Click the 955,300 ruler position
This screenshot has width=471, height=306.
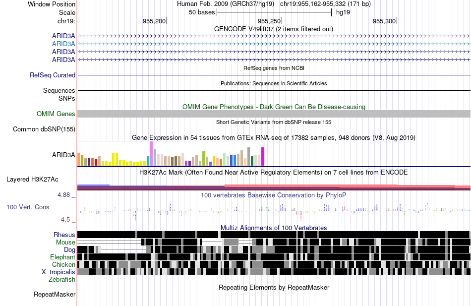pos(384,21)
